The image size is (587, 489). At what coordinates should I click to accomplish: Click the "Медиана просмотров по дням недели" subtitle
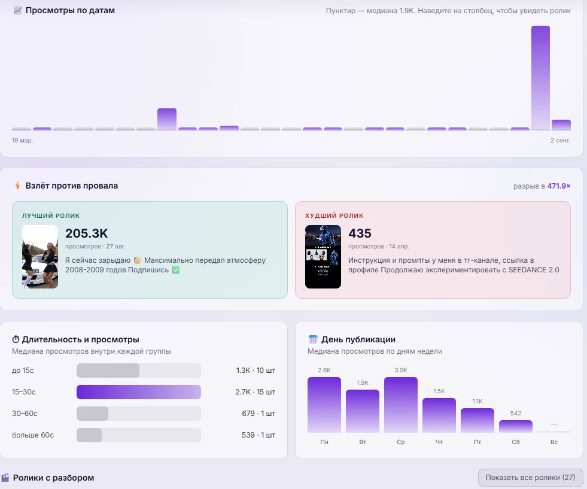tap(375, 351)
